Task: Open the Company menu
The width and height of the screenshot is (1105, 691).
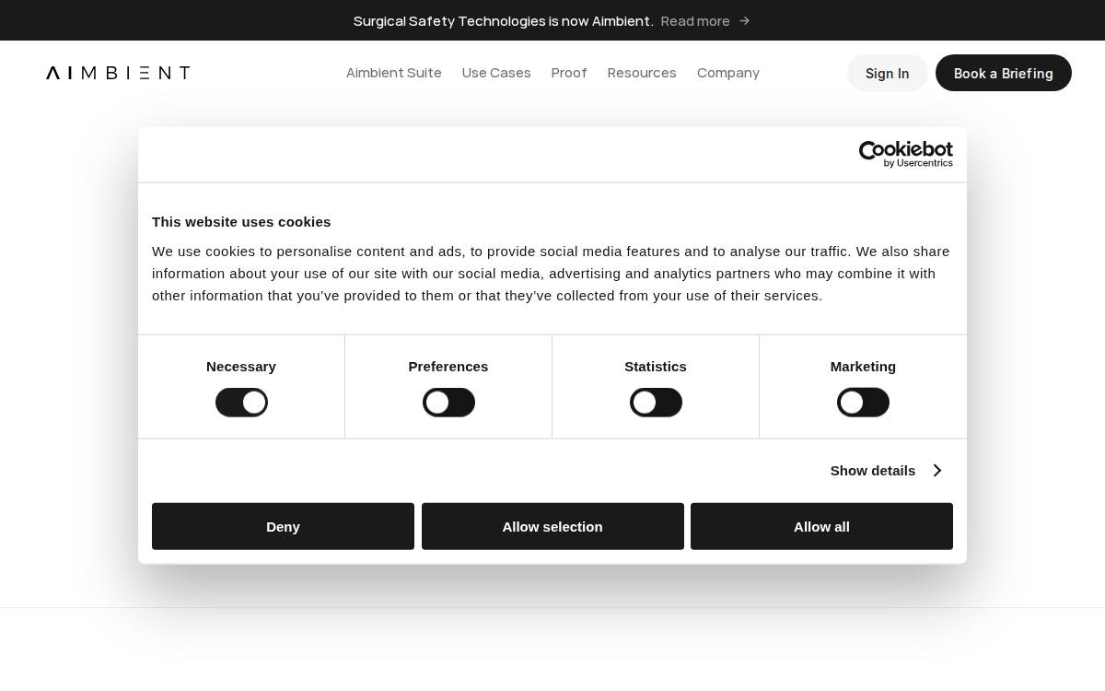Action: pos(728,73)
